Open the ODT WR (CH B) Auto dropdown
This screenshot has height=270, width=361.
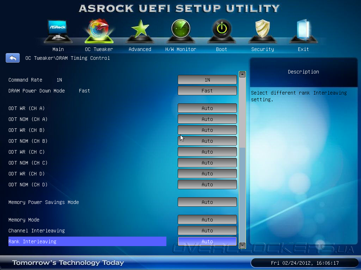[207, 130]
